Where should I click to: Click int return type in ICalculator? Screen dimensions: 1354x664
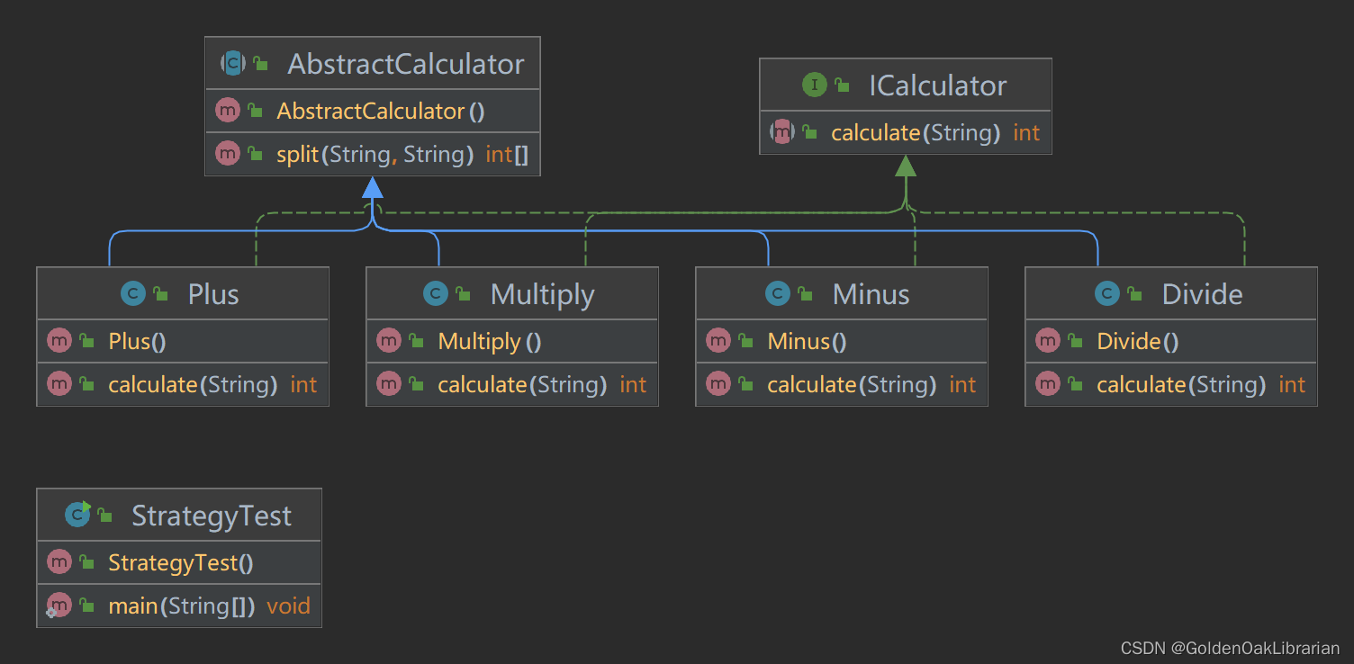(x=1026, y=132)
